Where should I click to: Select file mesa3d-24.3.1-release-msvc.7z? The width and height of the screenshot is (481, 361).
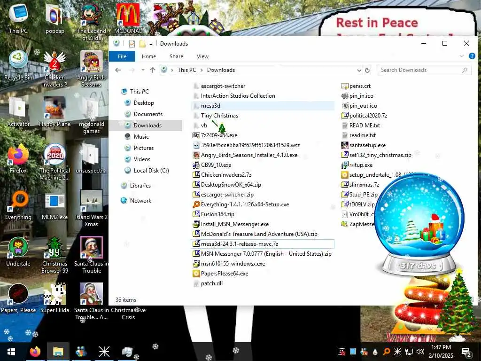point(263,244)
